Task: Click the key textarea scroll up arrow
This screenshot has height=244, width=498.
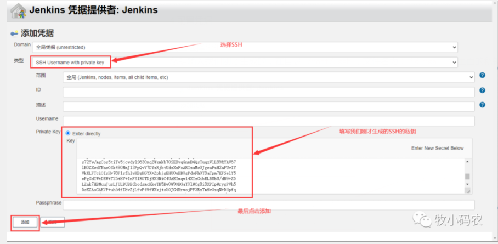Action: 467,161
